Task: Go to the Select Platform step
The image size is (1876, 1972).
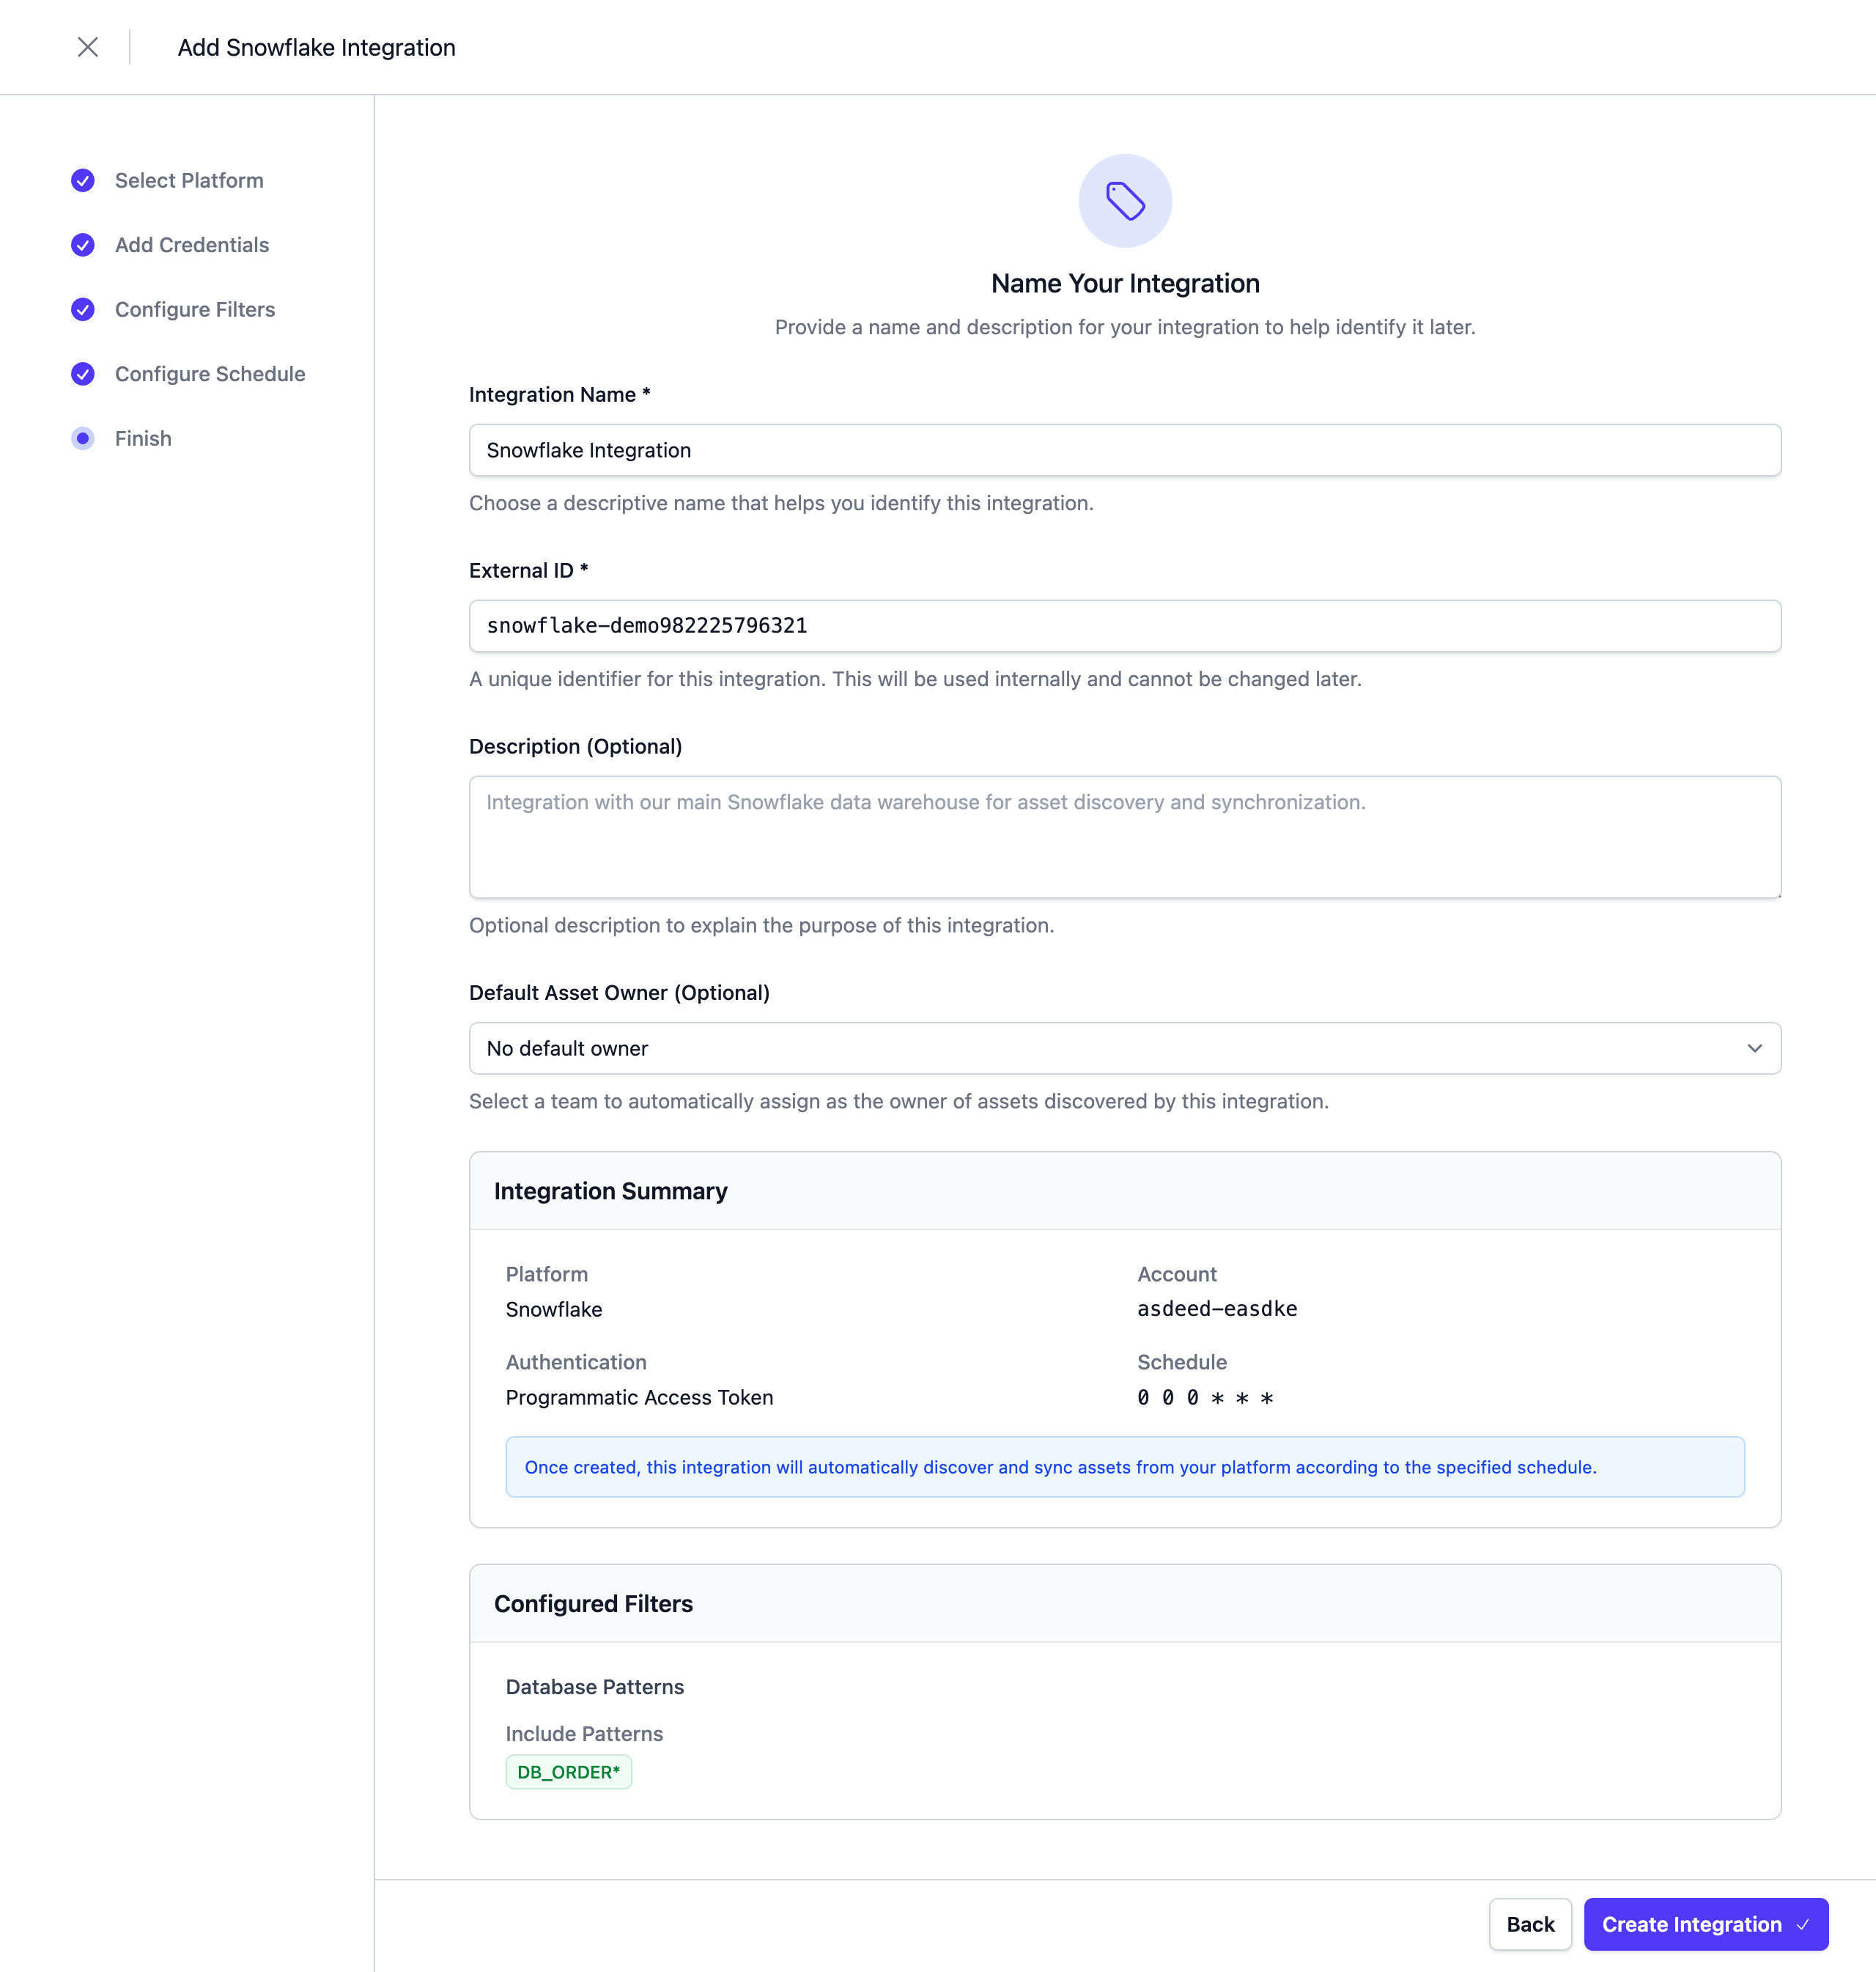Action: pos(189,180)
